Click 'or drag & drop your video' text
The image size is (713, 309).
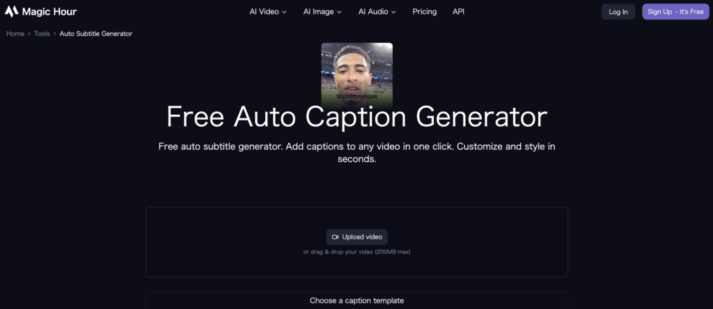[x=356, y=252]
